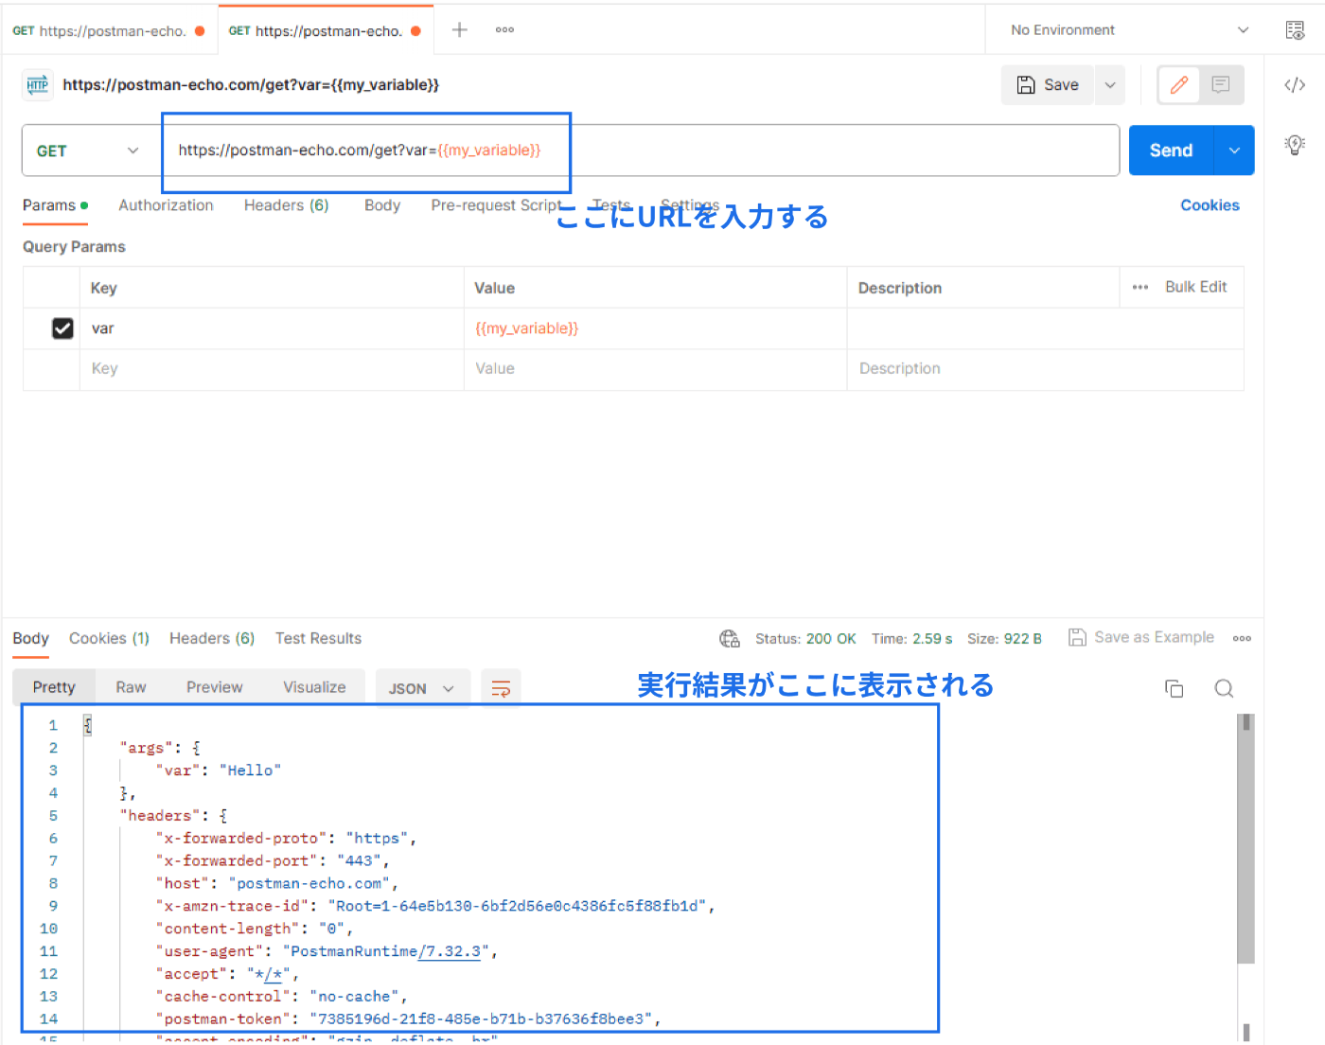The image size is (1325, 1045).
Task: Click the network globe lock icon
Action: (730, 639)
